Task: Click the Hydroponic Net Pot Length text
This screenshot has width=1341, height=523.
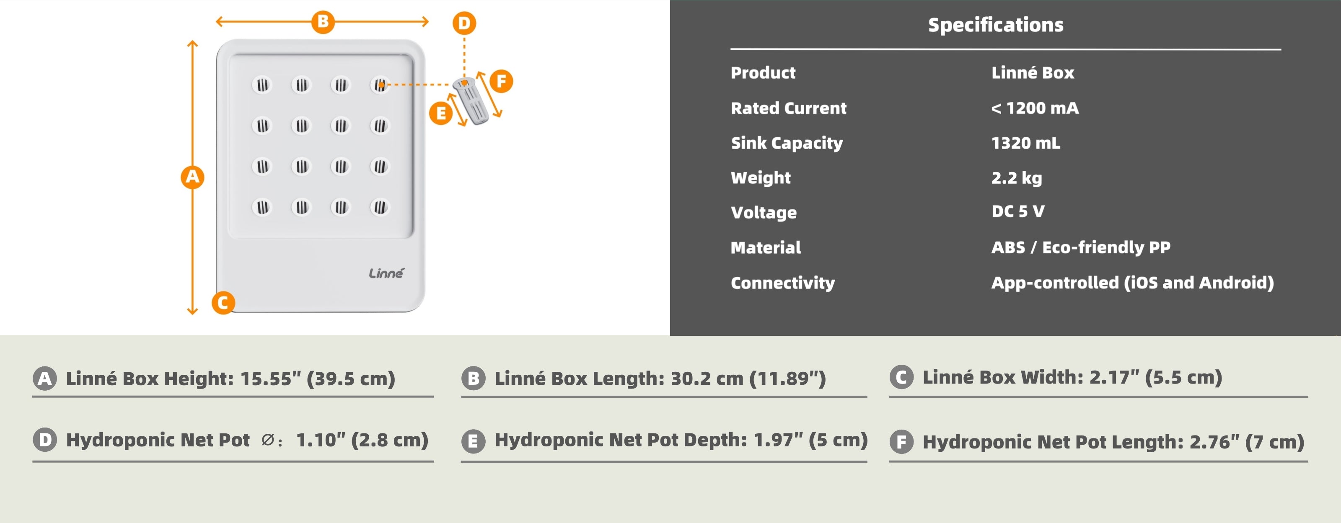Action: point(1052,442)
